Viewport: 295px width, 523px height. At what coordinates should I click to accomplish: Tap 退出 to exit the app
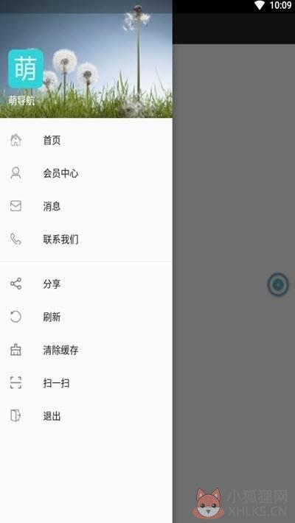click(x=86, y=416)
